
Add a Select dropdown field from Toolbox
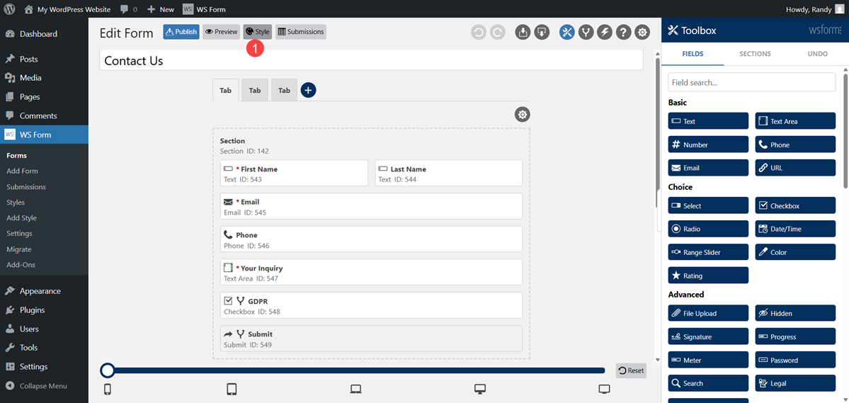click(x=708, y=206)
